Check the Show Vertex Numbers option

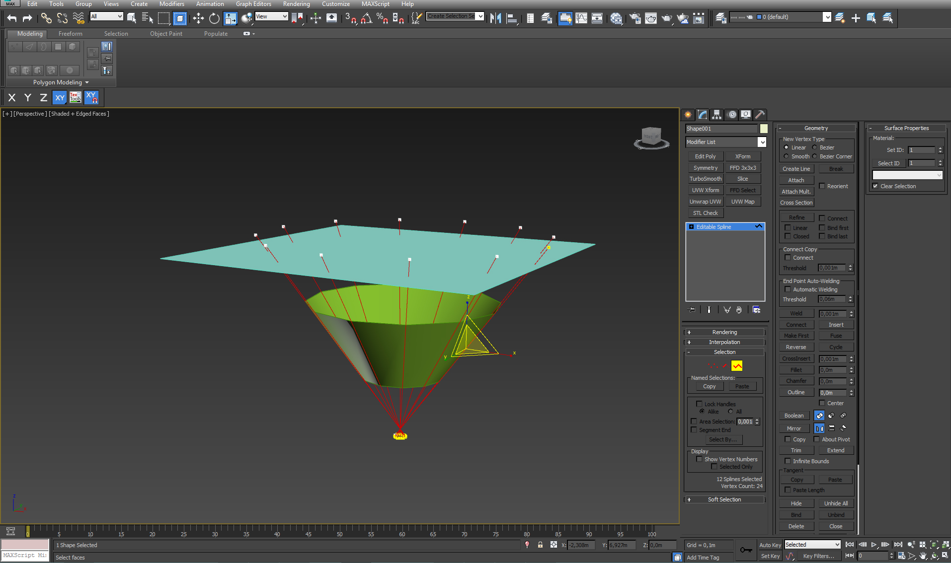[x=699, y=459]
